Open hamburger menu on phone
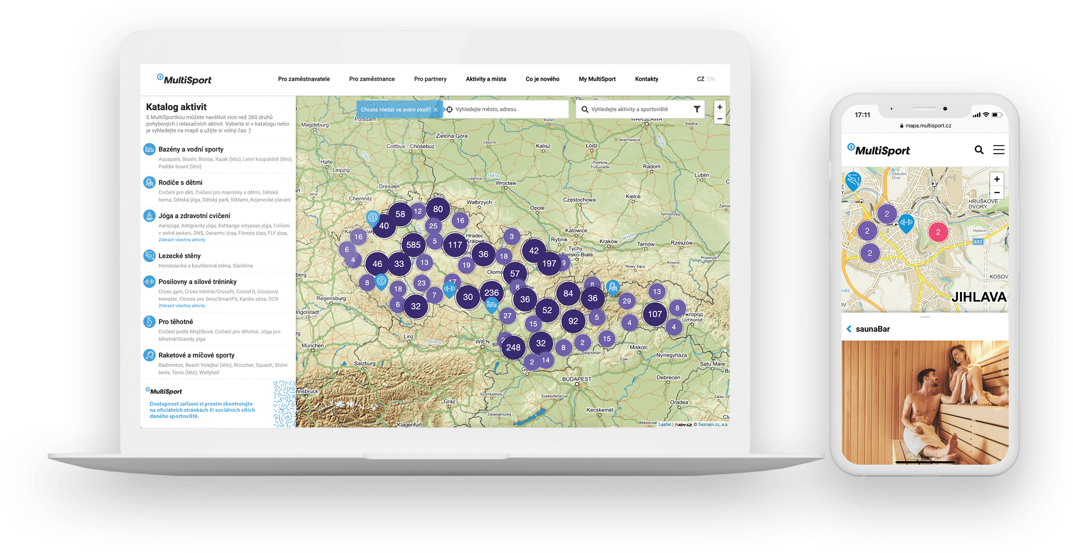1073x553 pixels. tap(999, 150)
